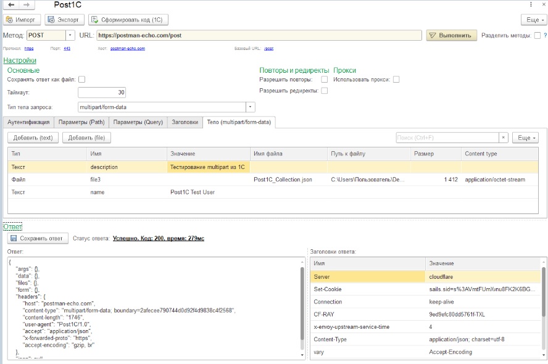Open the Метод dropdown arrow

pyautogui.click(x=70, y=36)
